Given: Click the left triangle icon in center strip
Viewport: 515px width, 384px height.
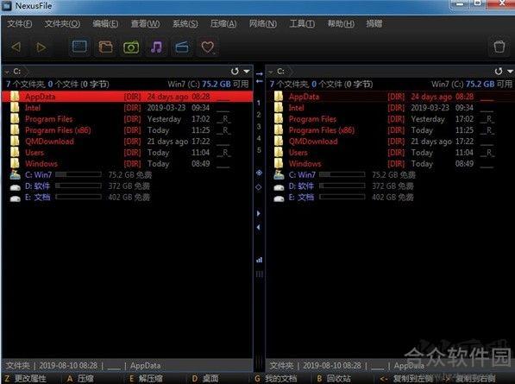Looking at the screenshot, I should pyautogui.click(x=259, y=227).
